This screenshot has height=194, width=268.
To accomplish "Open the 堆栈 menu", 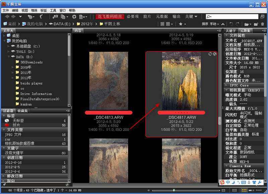I will coord(34,10).
